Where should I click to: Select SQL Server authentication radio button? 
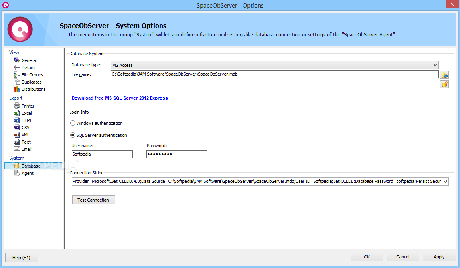pos(73,135)
